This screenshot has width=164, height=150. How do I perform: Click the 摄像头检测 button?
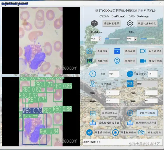coord(155,61)
